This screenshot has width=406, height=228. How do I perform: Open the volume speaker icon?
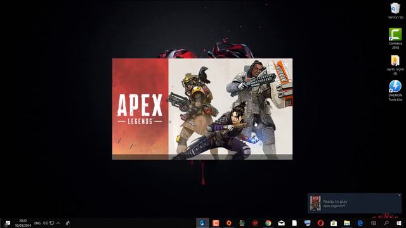coord(45,223)
